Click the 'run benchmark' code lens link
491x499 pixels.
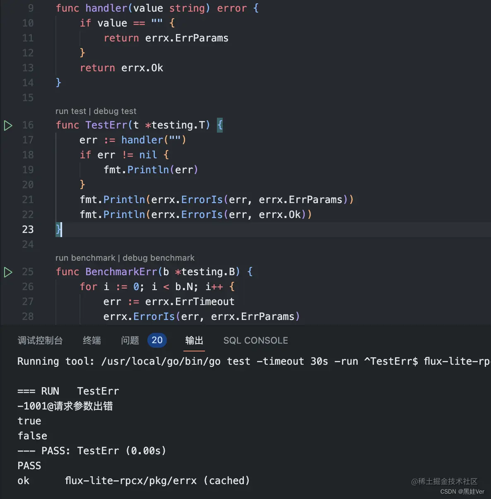[85, 258]
